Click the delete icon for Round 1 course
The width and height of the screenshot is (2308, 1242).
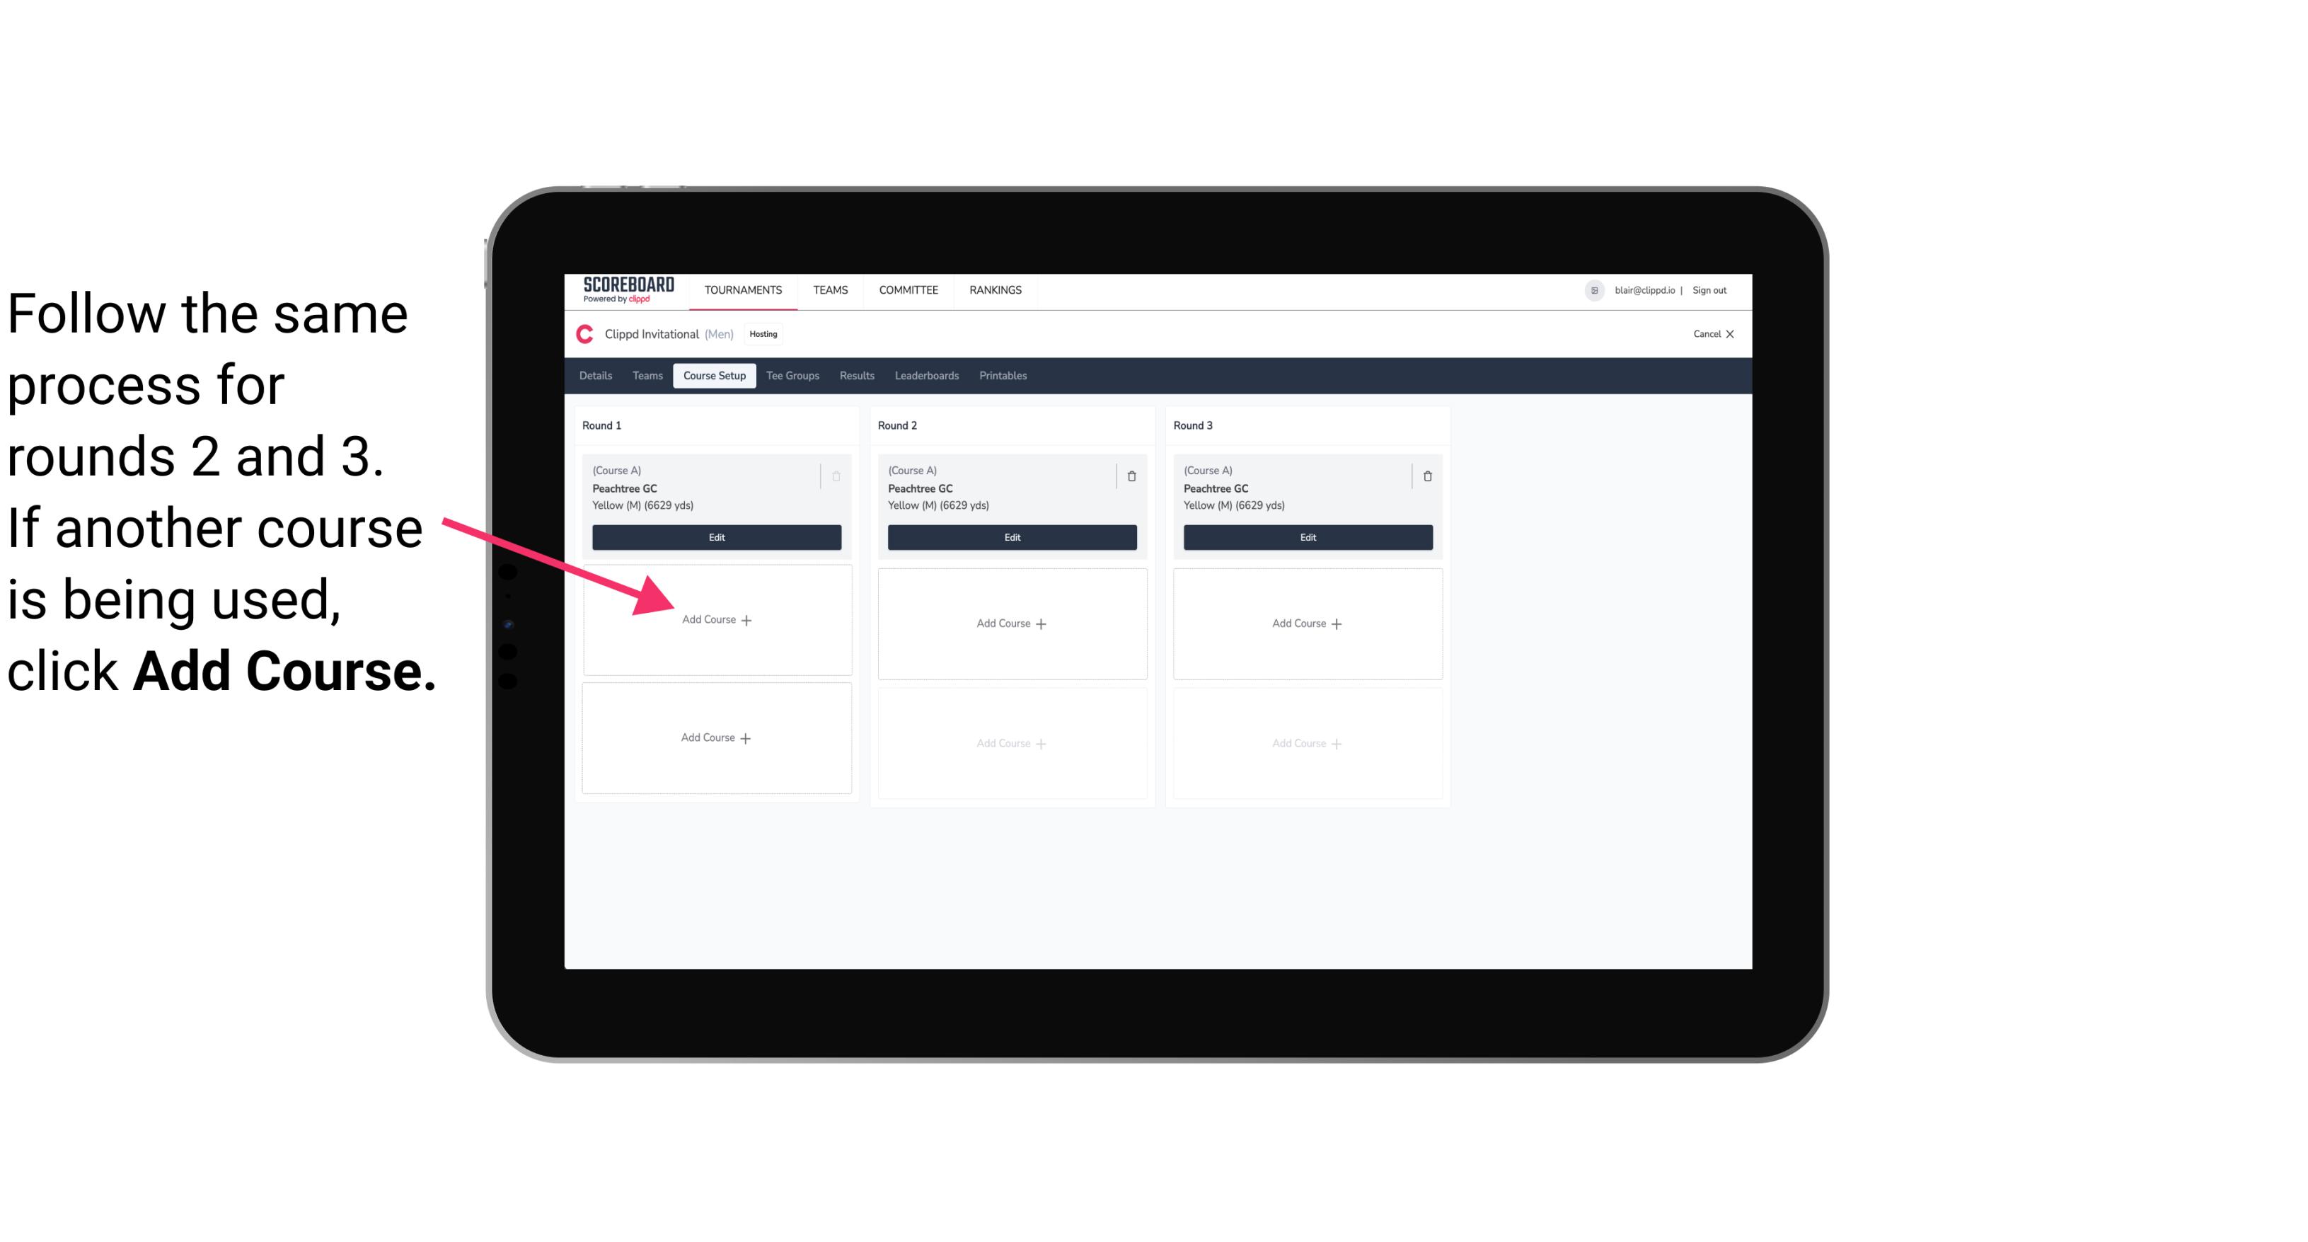click(x=835, y=477)
